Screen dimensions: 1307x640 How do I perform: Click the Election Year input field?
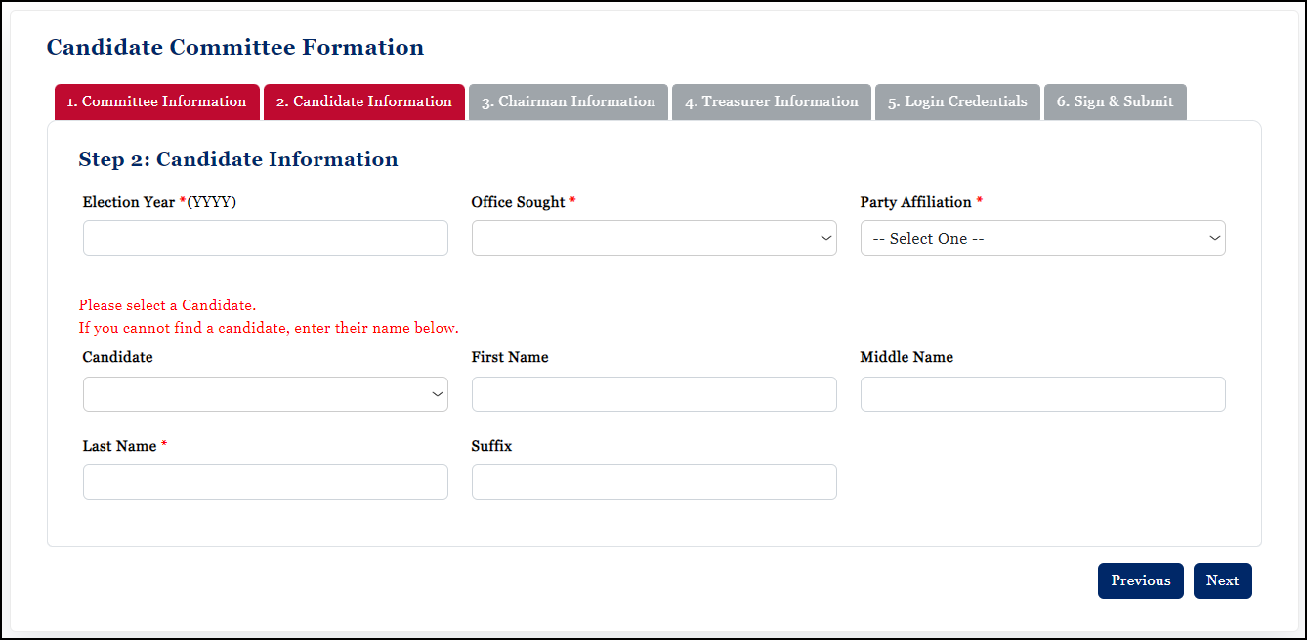(265, 238)
